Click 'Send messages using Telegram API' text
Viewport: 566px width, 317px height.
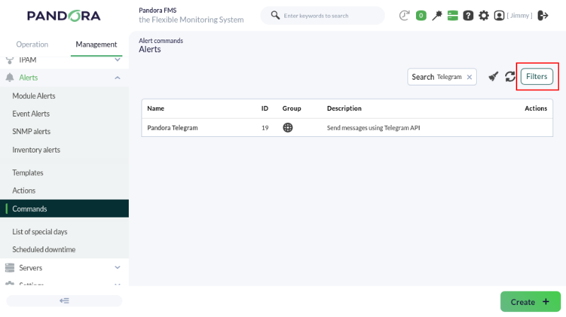pyautogui.click(x=374, y=128)
